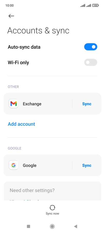Image resolution: width=105 pixels, height=233 pixels.
Task: Tap the Auto-sync data label
Action: point(24,47)
